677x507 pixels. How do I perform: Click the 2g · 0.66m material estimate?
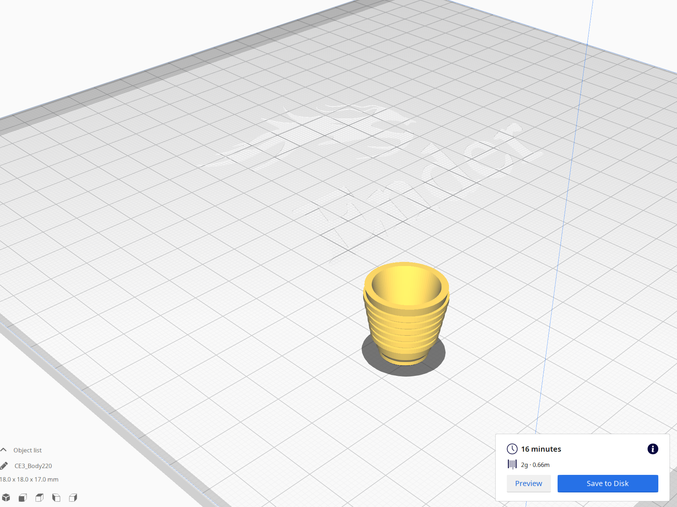click(535, 465)
